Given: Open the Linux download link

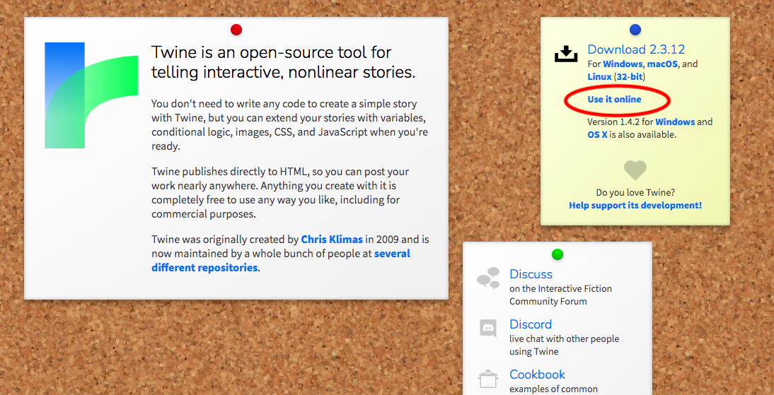Looking at the screenshot, I should point(599,76).
